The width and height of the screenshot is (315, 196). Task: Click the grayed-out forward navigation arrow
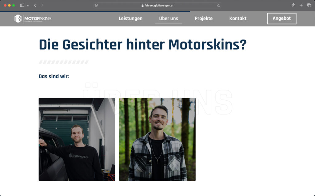coord(43,5)
